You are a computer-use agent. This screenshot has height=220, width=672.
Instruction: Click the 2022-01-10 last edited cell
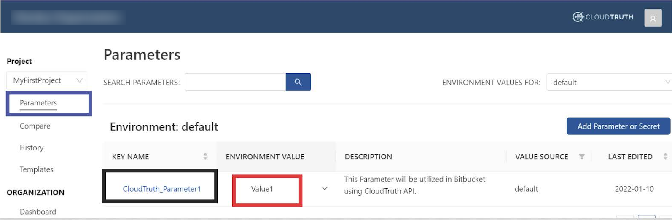click(x=634, y=189)
